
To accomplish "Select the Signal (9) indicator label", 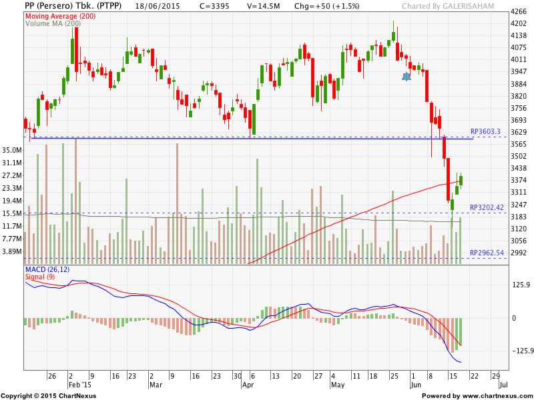I will 40,277.
